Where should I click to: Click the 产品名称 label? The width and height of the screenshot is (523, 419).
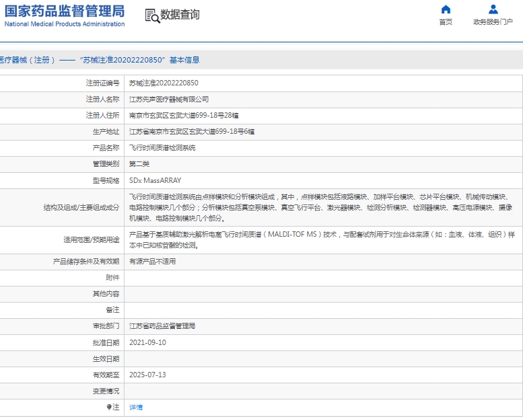coord(106,148)
